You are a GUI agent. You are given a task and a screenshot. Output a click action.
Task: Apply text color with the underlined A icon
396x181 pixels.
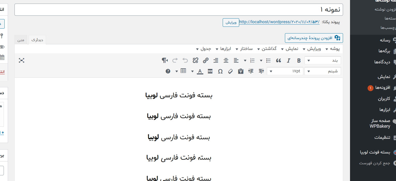200,71
